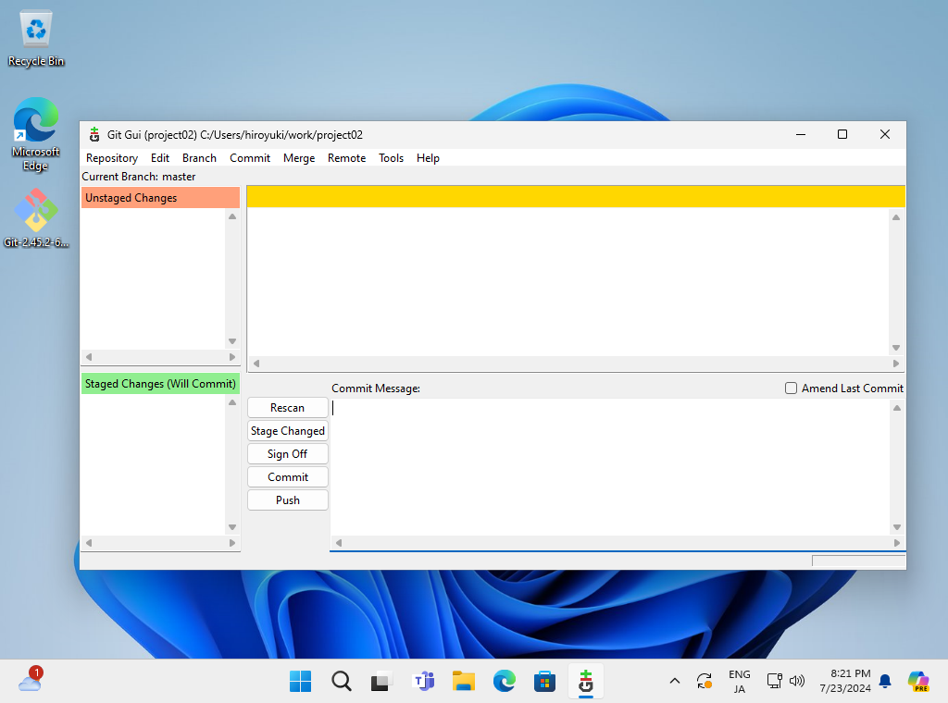Open the volume control tray icon
This screenshot has height=703, width=948.
click(797, 681)
